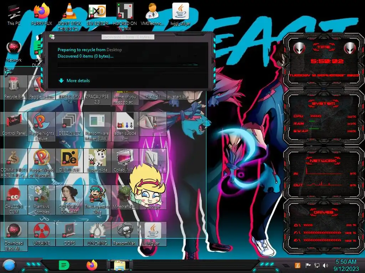Open File Explorer from the taskbar

pos(120,265)
